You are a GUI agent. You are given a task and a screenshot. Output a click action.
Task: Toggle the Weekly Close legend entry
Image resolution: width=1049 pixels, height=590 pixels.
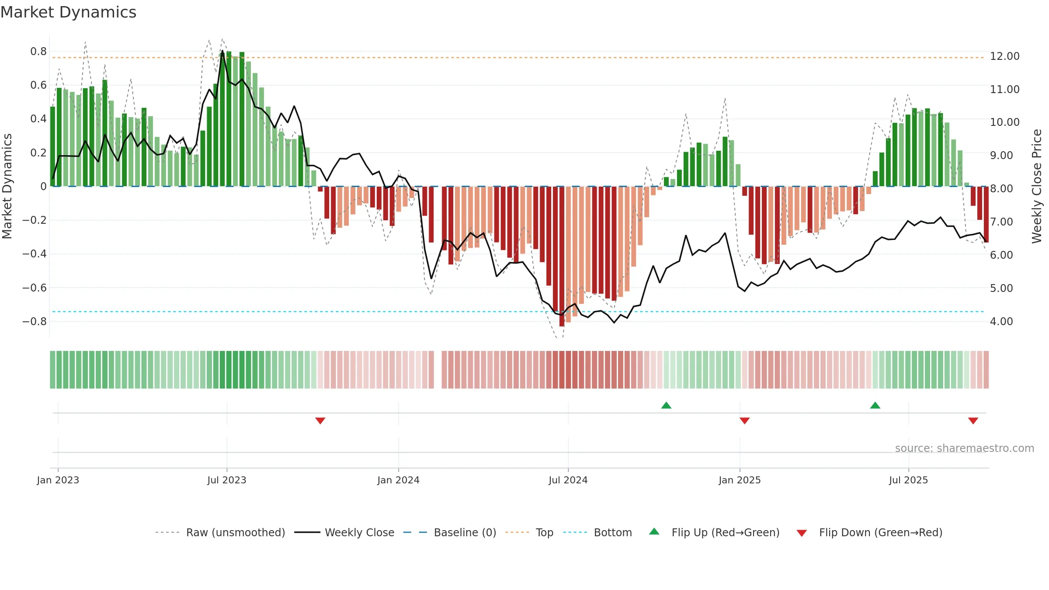pos(344,532)
